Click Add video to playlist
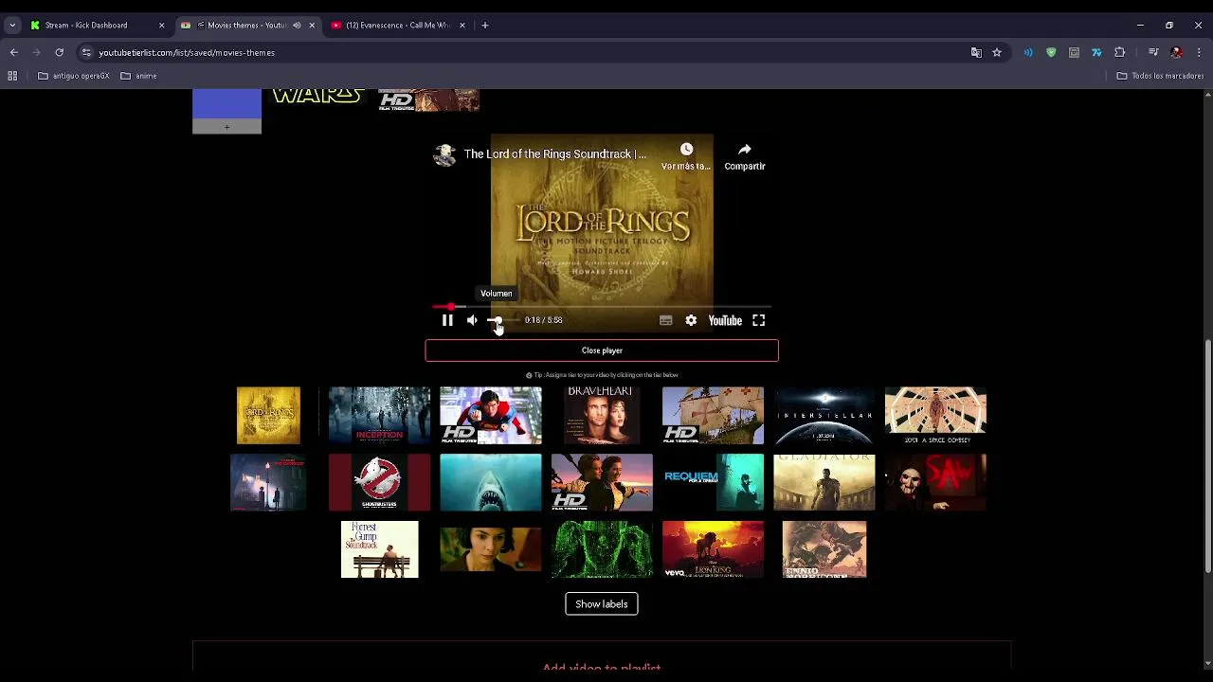1213x682 pixels. click(602, 668)
